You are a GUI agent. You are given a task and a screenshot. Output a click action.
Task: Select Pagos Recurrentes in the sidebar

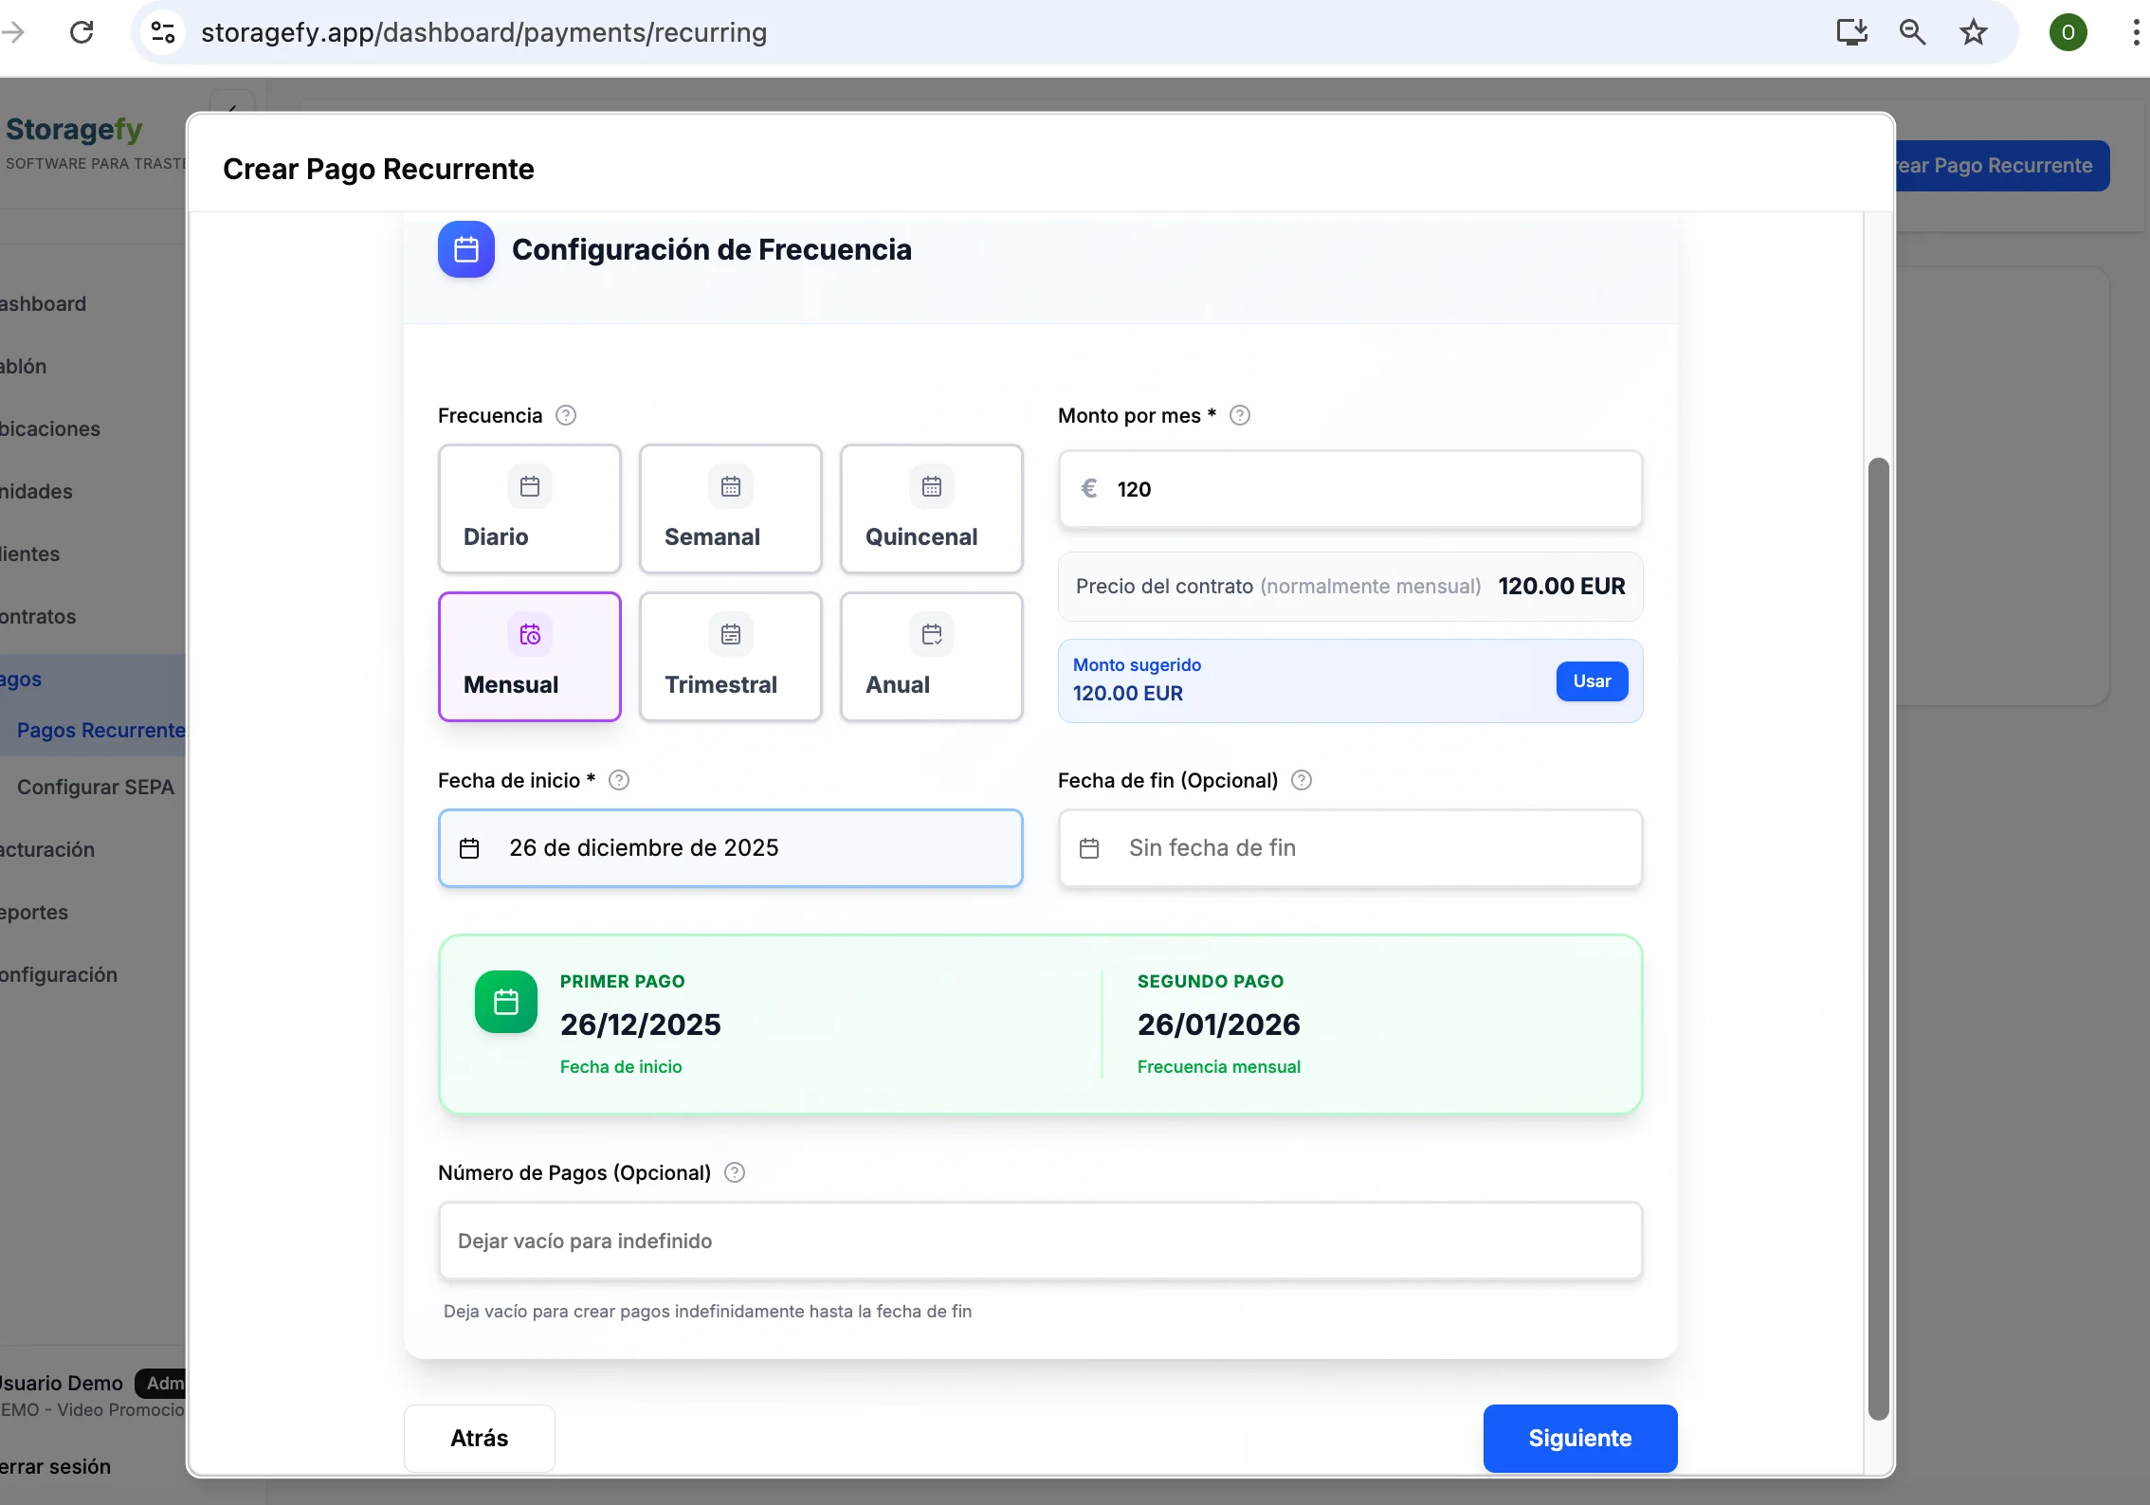click(100, 730)
